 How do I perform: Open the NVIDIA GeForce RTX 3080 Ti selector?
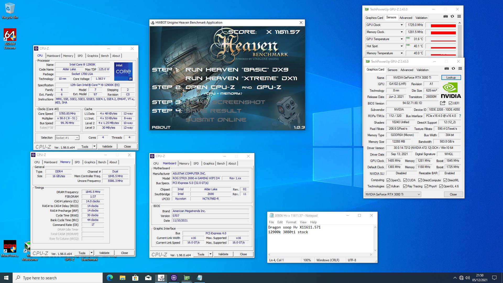pos(393,194)
